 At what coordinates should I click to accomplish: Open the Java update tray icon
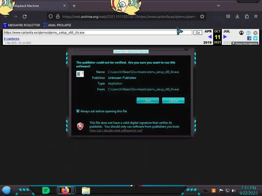click(214, 190)
